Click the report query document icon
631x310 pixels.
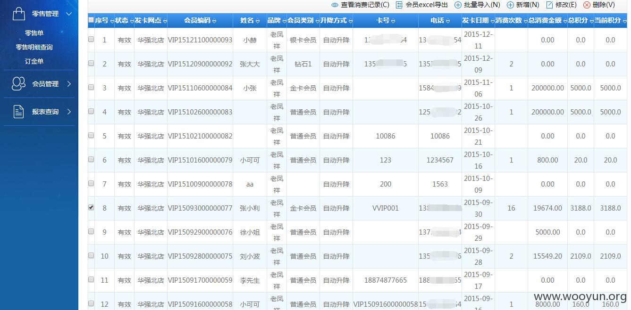18,112
